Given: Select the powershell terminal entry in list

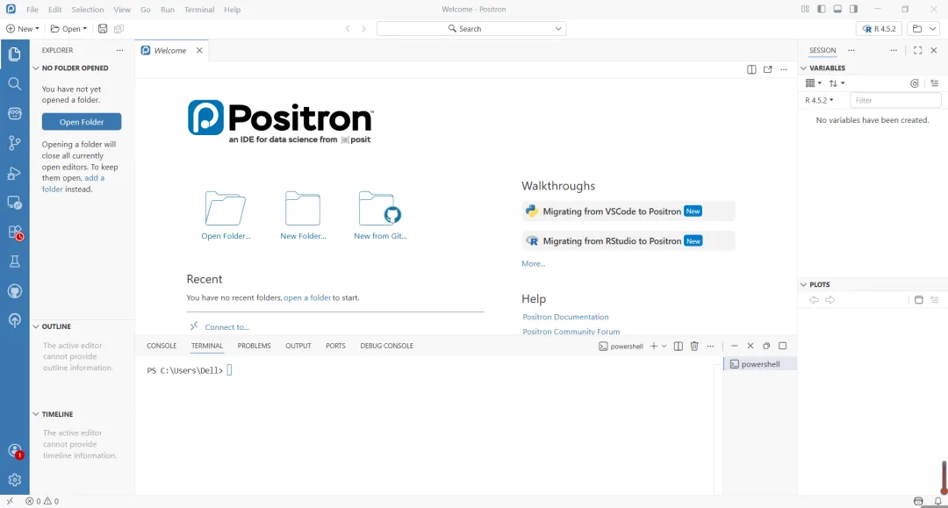Looking at the screenshot, I should pyautogui.click(x=760, y=364).
